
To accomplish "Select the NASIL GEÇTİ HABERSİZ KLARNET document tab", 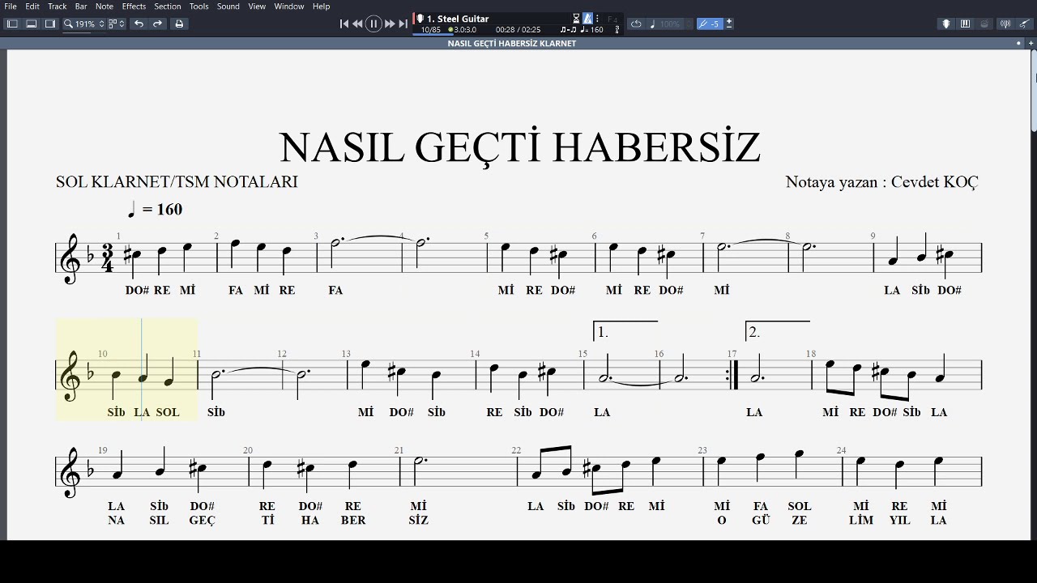I will tap(512, 44).
